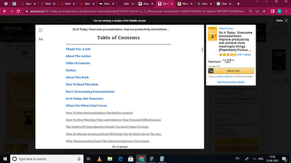291x163 pixels.
Task: Switch to the Idea tab
Action: click(87, 4)
